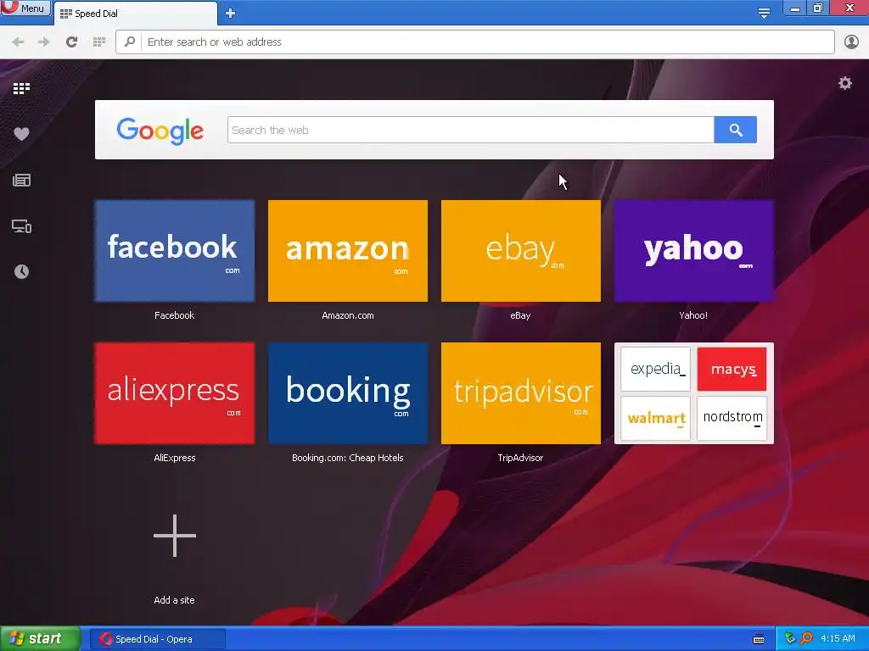Open the Yahoo speed dial tile
This screenshot has height=651, width=869.
693,251
